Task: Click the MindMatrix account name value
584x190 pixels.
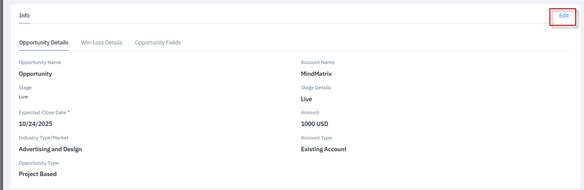Action: 316,74
